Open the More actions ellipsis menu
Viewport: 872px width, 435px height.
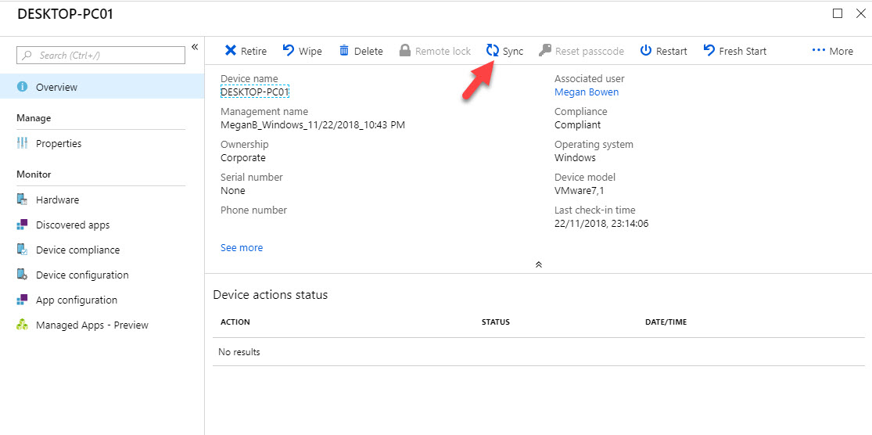click(x=832, y=51)
